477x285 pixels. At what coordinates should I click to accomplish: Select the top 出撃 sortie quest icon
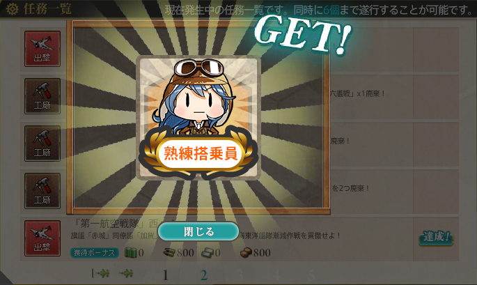42,49
